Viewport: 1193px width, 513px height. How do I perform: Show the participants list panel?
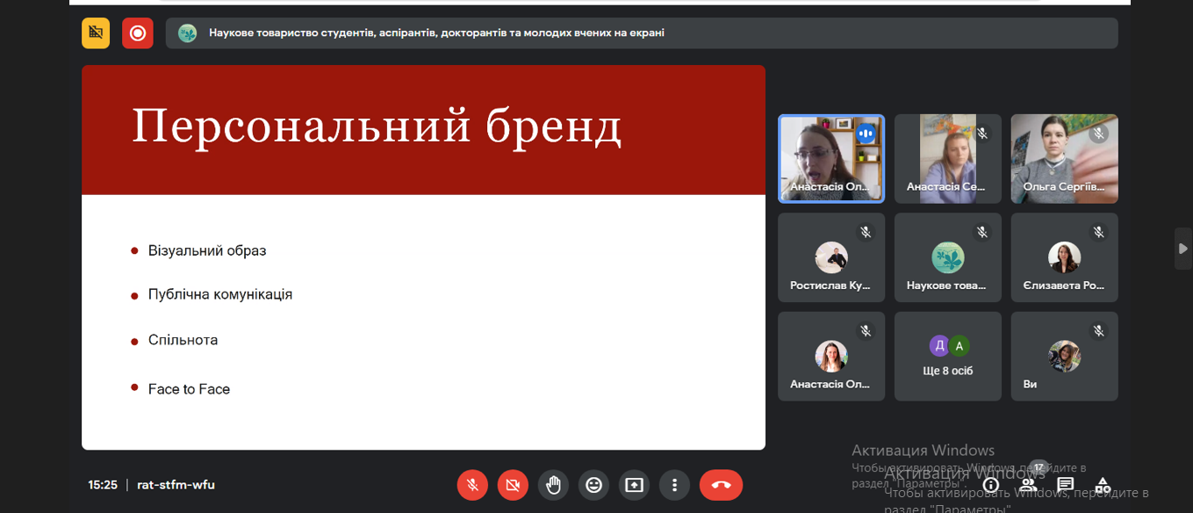1028,484
